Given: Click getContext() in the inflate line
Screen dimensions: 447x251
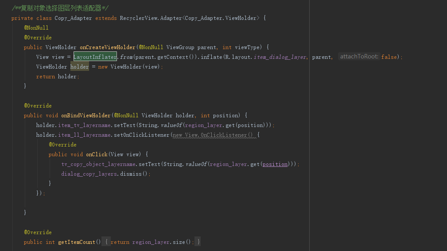Looking at the screenshot, I should coord(176,57).
